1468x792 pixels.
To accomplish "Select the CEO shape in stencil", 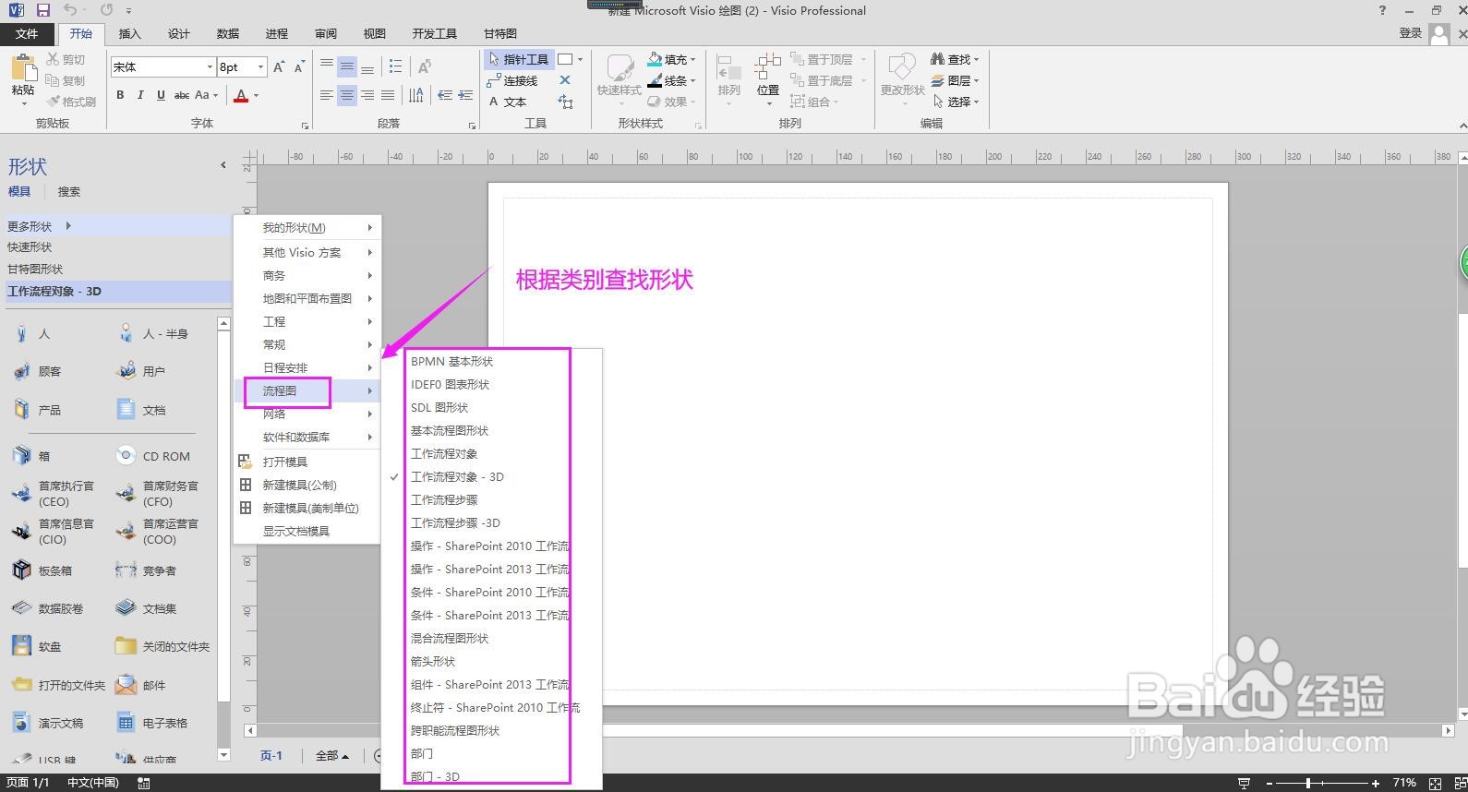I will [x=54, y=494].
